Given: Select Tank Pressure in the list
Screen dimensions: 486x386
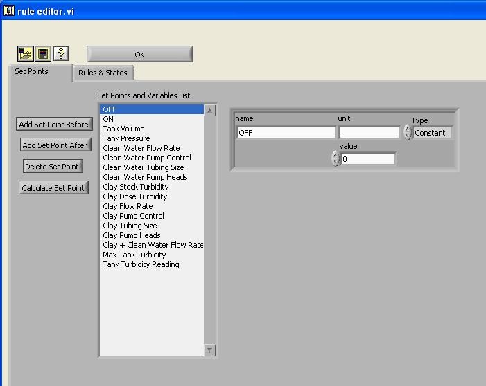Looking at the screenshot, I should [152, 138].
